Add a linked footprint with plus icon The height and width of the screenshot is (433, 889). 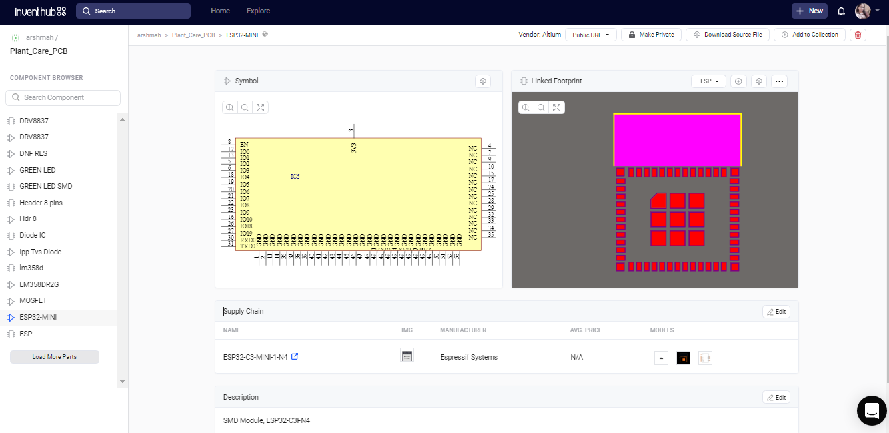(738, 81)
